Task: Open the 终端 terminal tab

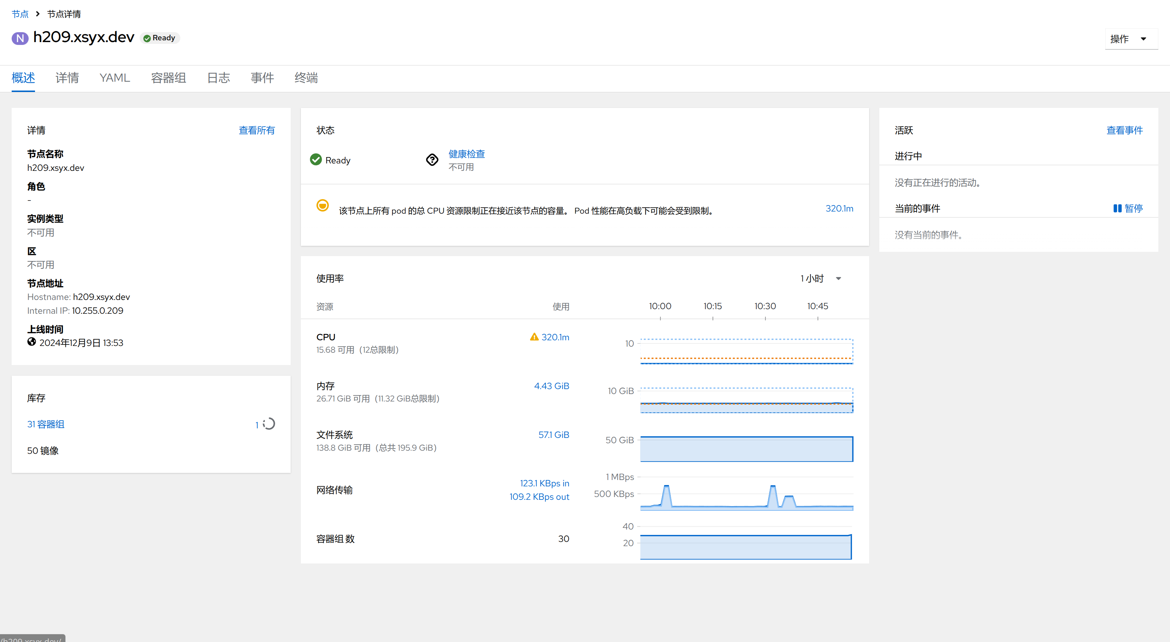Action: point(306,78)
